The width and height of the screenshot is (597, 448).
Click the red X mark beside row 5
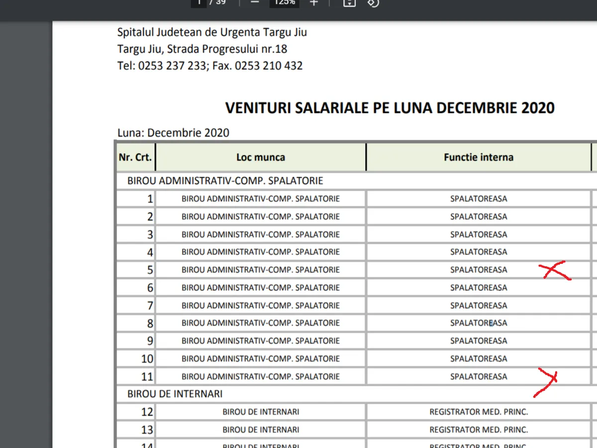(555, 271)
